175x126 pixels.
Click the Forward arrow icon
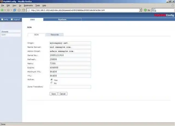(8, 10)
